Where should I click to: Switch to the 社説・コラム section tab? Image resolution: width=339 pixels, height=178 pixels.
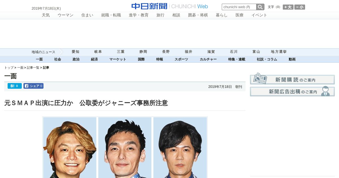(267, 59)
